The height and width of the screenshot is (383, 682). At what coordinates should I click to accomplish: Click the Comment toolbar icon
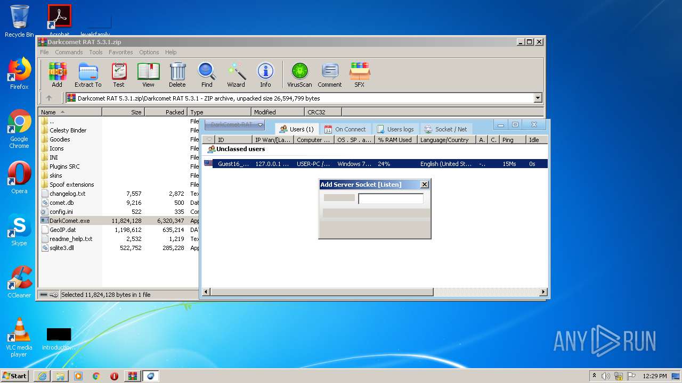click(330, 75)
